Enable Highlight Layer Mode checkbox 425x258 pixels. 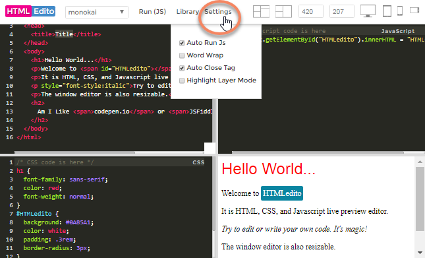tap(182, 81)
